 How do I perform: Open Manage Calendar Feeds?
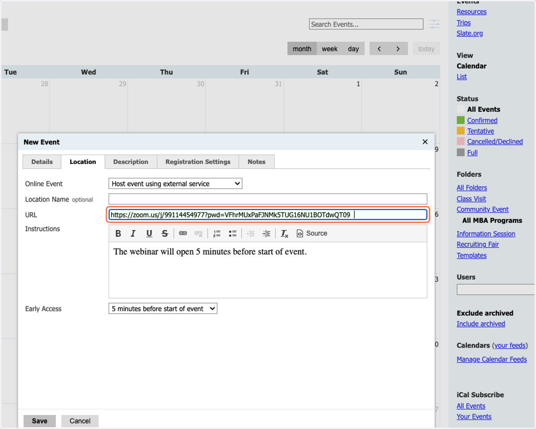coord(491,359)
